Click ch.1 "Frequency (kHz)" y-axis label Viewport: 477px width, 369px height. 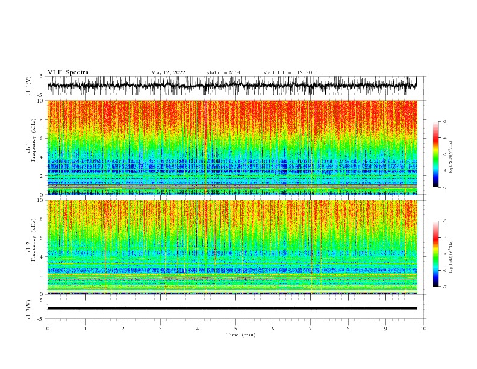coord(34,140)
